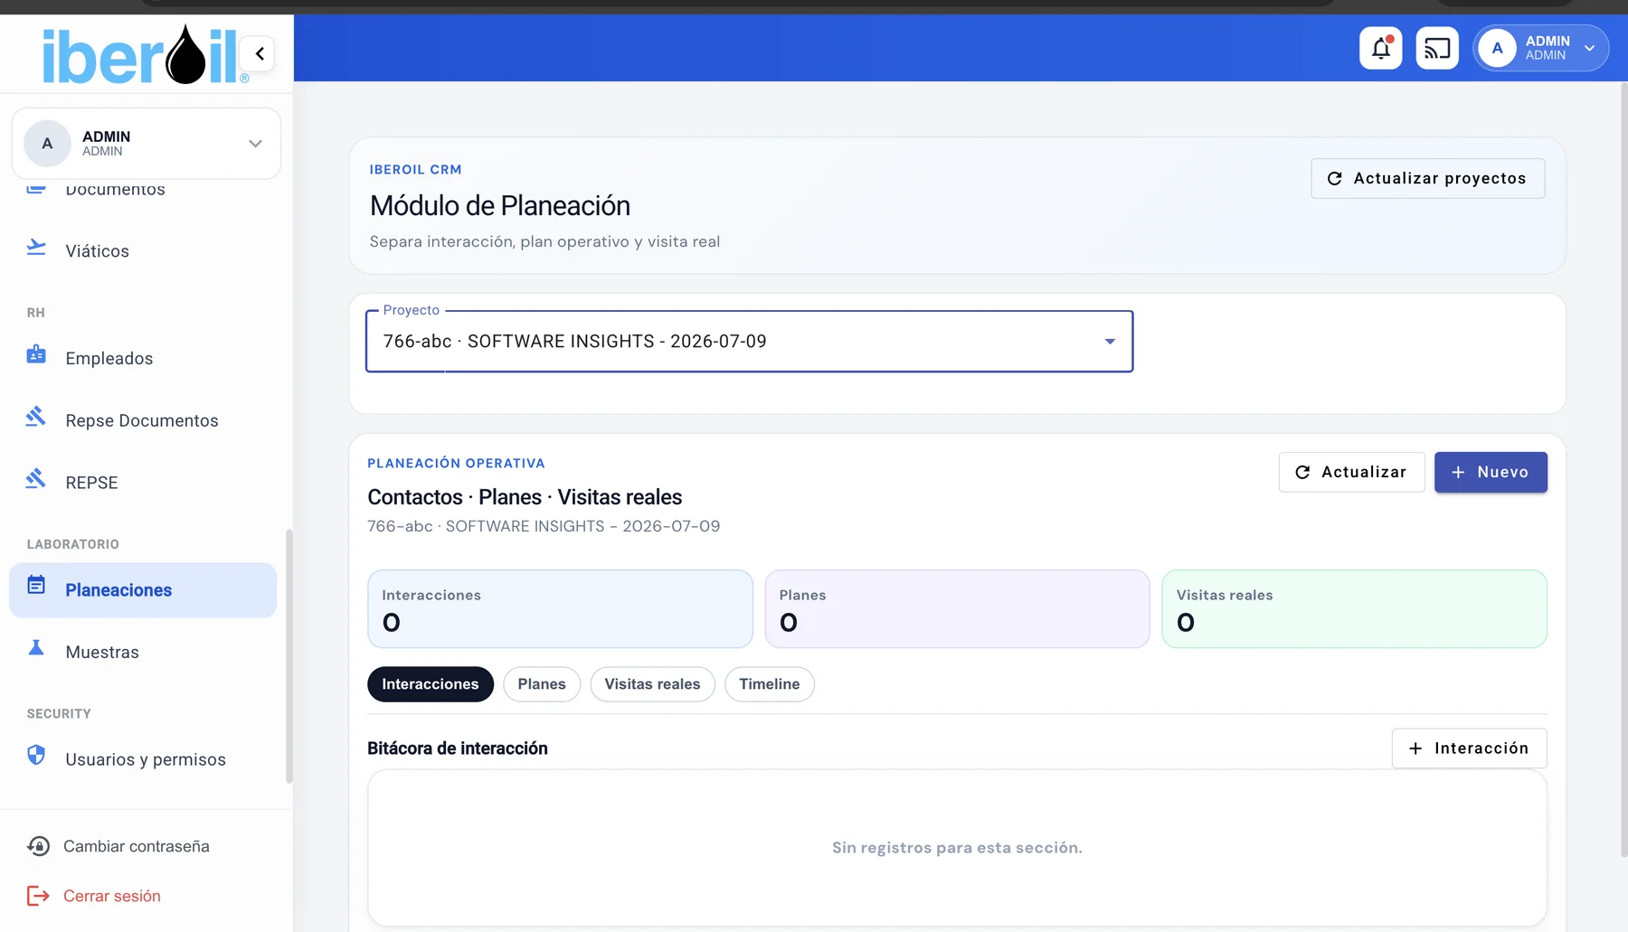Image resolution: width=1628 pixels, height=932 pixels.
Task: Click the Planes counter card
Action: coord(957,608)
